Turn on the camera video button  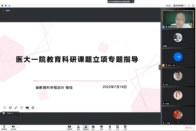coord(13,127)
